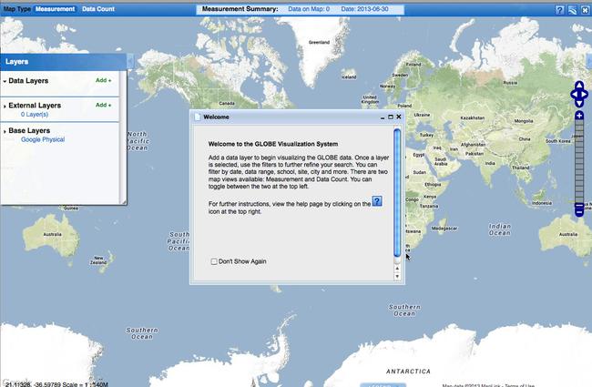Click the map zoom level slider bar
Image resolution: width=592 pixels, height=387 pixels.
click(579, 164)
